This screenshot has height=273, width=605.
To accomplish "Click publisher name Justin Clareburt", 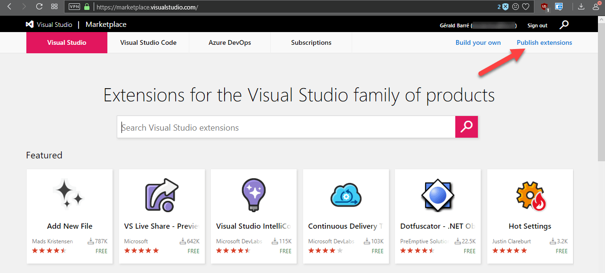I will coord(512,241).
